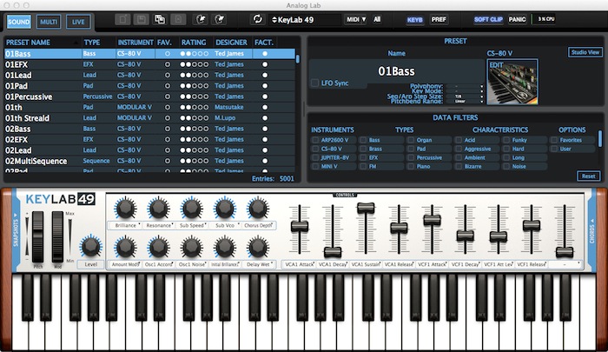Click the VCF1 Attack fader handle
The height and width of the screenshot is (352, 608).
click(x=432, y=220)
